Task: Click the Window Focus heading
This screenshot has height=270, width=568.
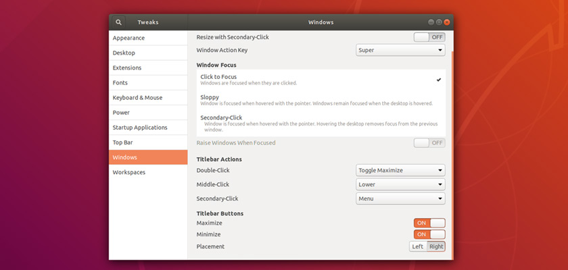Action: [x=216, y=65]
